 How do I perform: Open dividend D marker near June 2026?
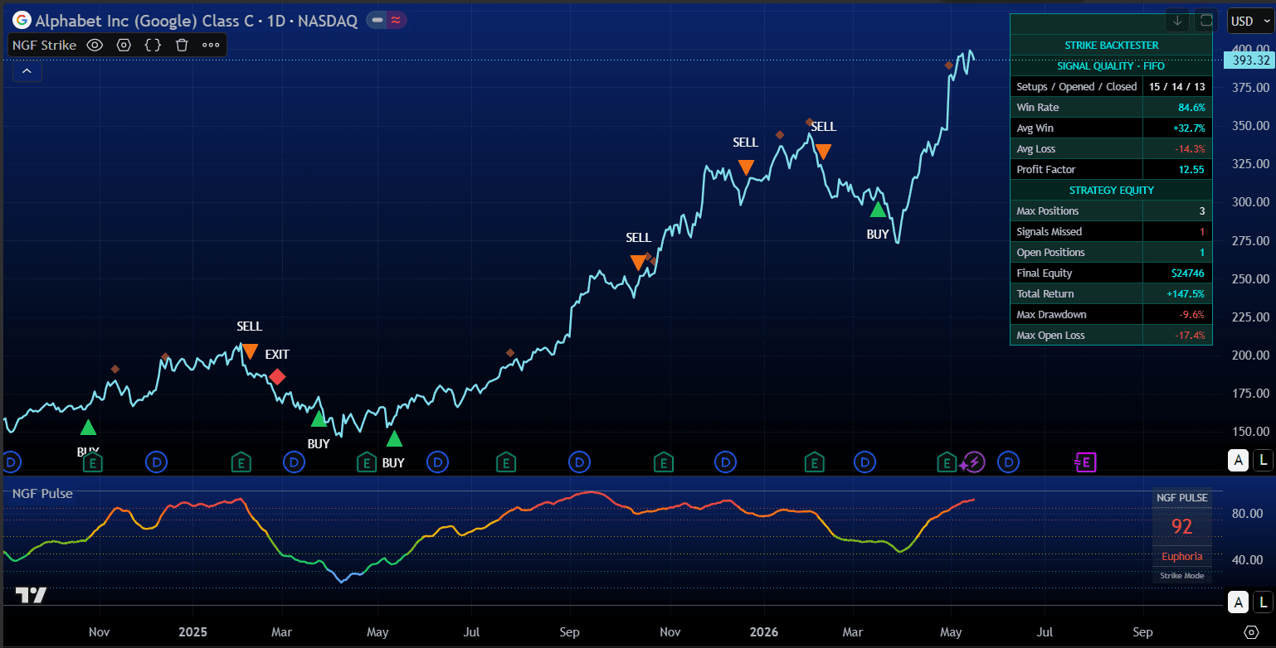click(x=1008, y=462)
